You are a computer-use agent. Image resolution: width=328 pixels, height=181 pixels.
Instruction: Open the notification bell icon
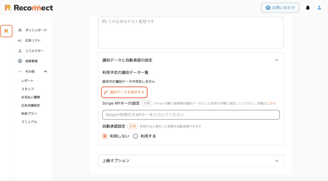click(308, 8)
